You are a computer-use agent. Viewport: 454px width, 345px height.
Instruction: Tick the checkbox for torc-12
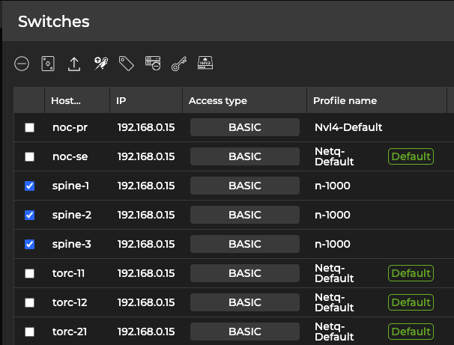(30, 303)
